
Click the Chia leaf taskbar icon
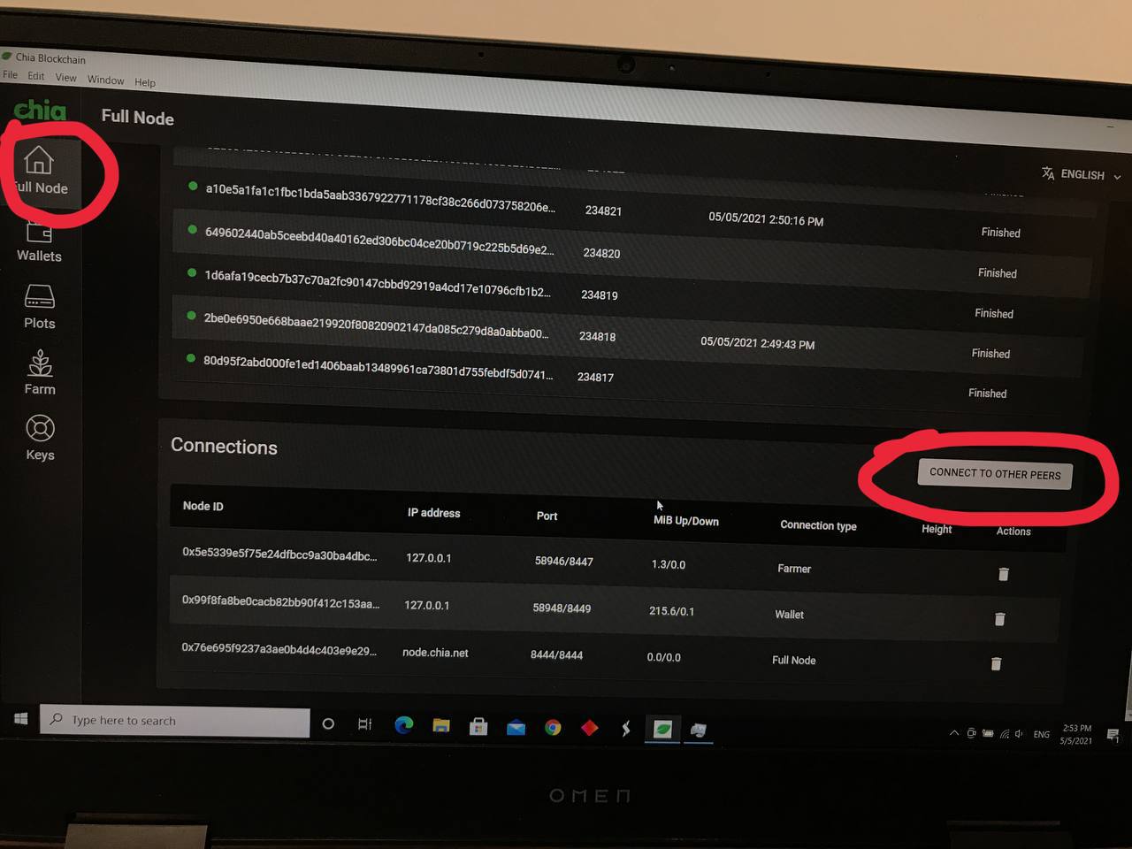click(662, 729)
